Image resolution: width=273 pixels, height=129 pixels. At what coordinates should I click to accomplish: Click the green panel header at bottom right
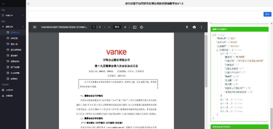[x=240, y=127]
